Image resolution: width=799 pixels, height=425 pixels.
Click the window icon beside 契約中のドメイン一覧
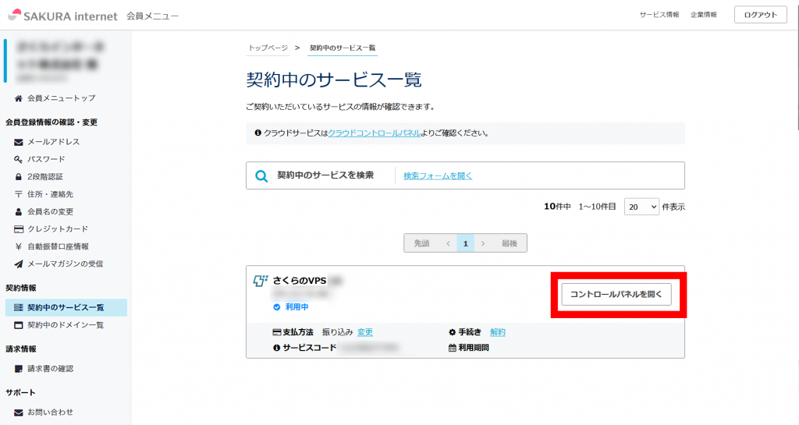[x=19, y=324]
